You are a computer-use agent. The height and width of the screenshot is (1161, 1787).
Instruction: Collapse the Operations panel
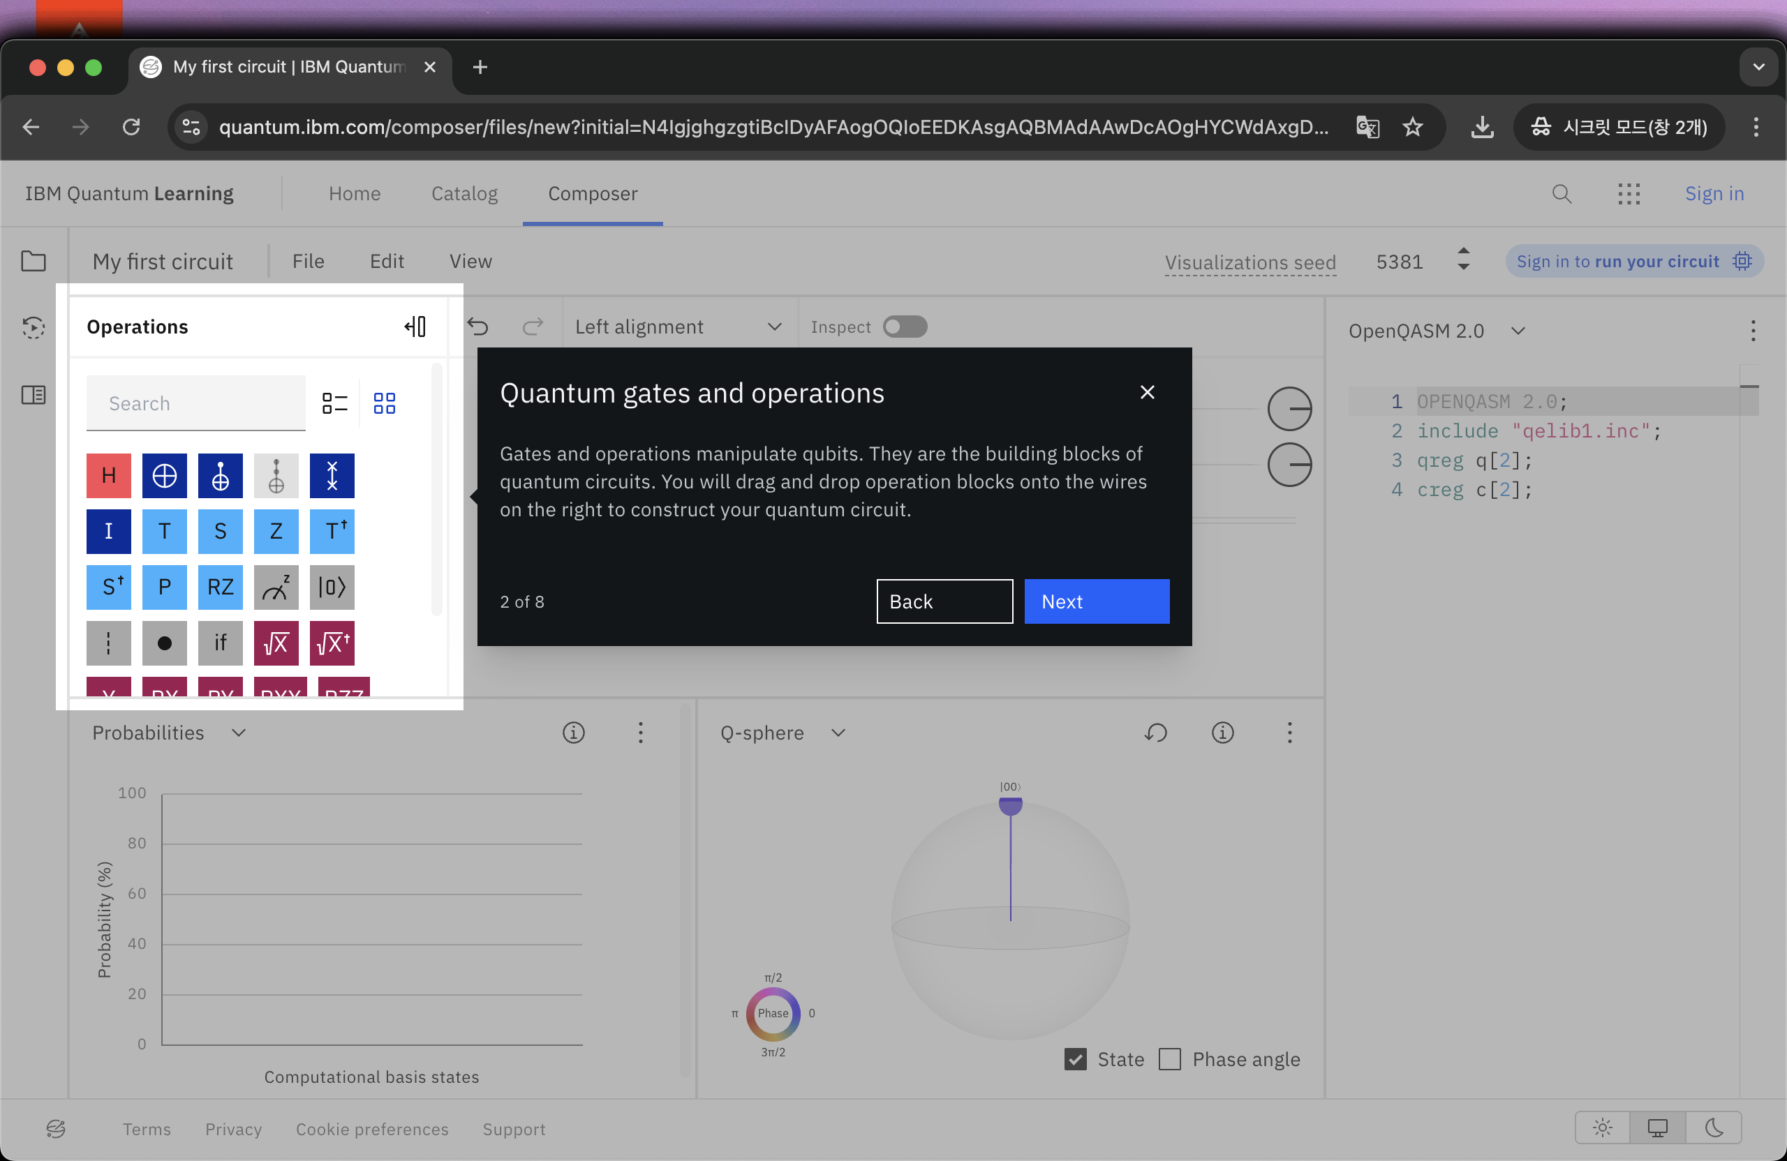pos(415,327)
